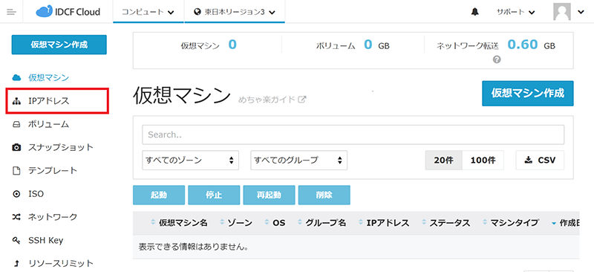This screenshot has height=272, width=594.
Task: Open the すべてのグループ dropdown
Action: (299, 160)
